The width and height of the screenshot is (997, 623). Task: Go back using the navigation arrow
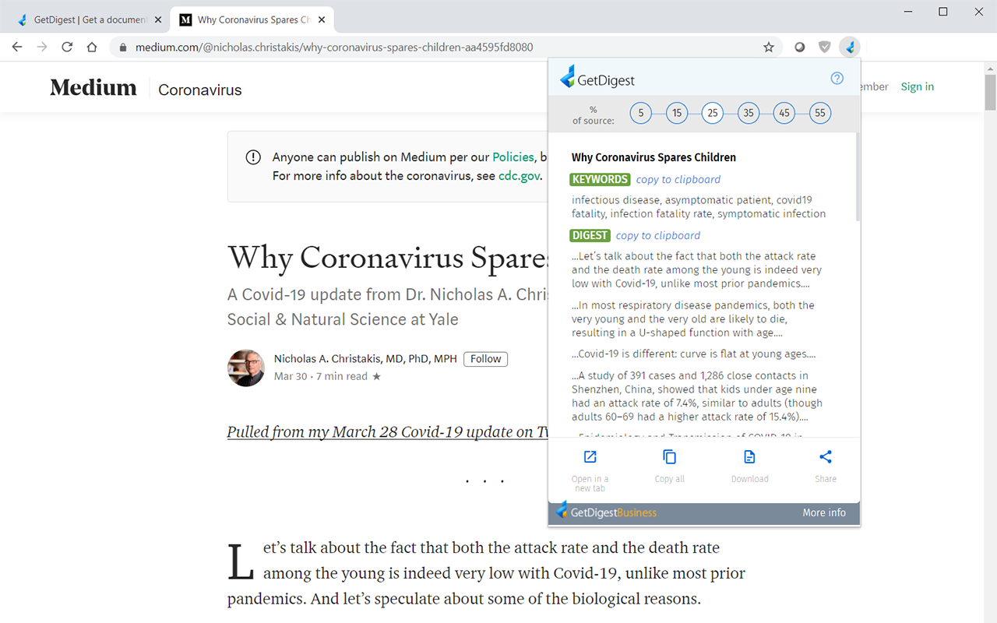[x=17, y=47]
